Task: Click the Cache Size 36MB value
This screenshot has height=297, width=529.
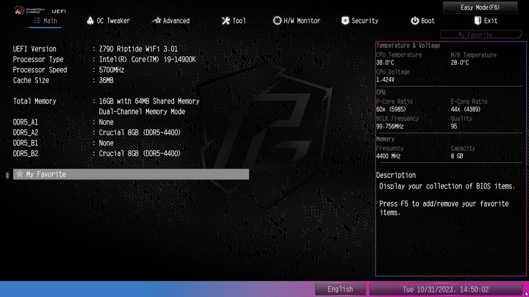Action: [x=106, y=80]
